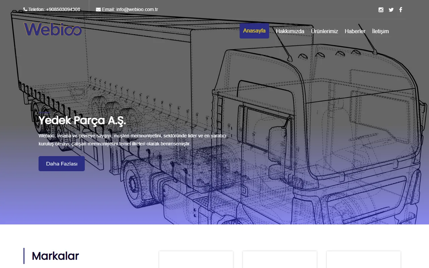
Task: Open the Facebook social icon
Action: click(401, 10)
